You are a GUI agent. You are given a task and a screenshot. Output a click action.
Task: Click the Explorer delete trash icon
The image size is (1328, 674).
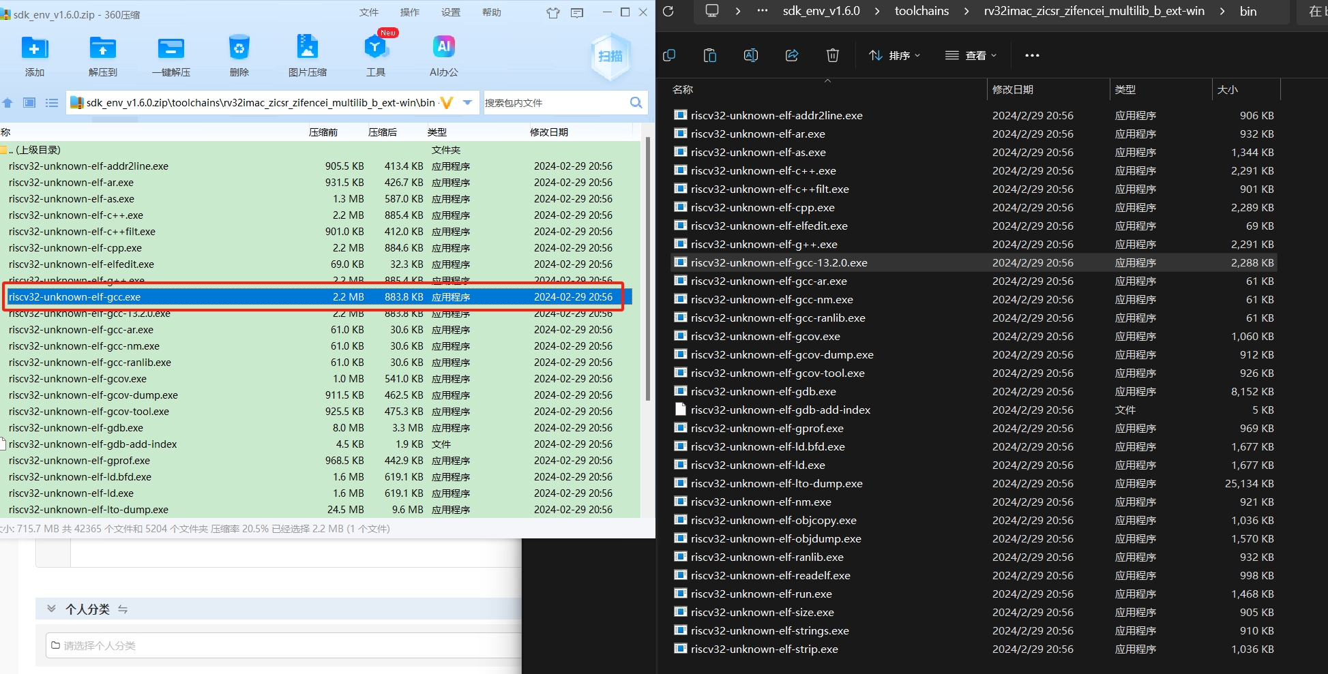(833, 55)
